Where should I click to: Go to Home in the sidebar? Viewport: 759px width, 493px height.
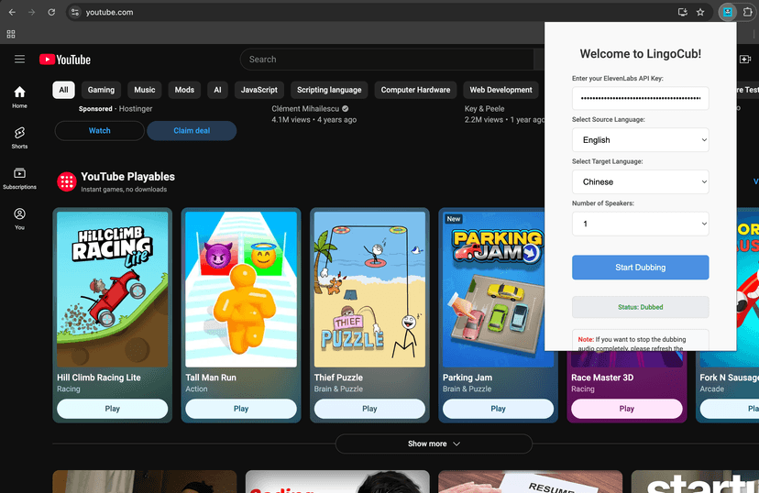click(x=19, y=97)
